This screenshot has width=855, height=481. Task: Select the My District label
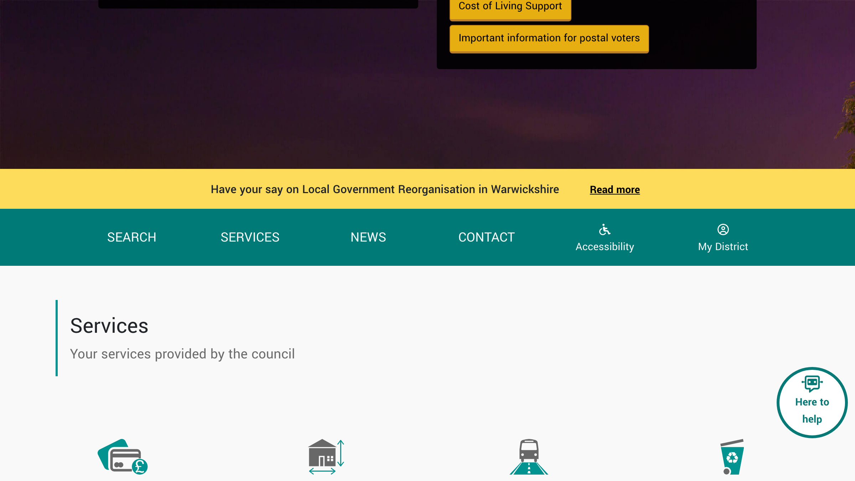[723, 246]
